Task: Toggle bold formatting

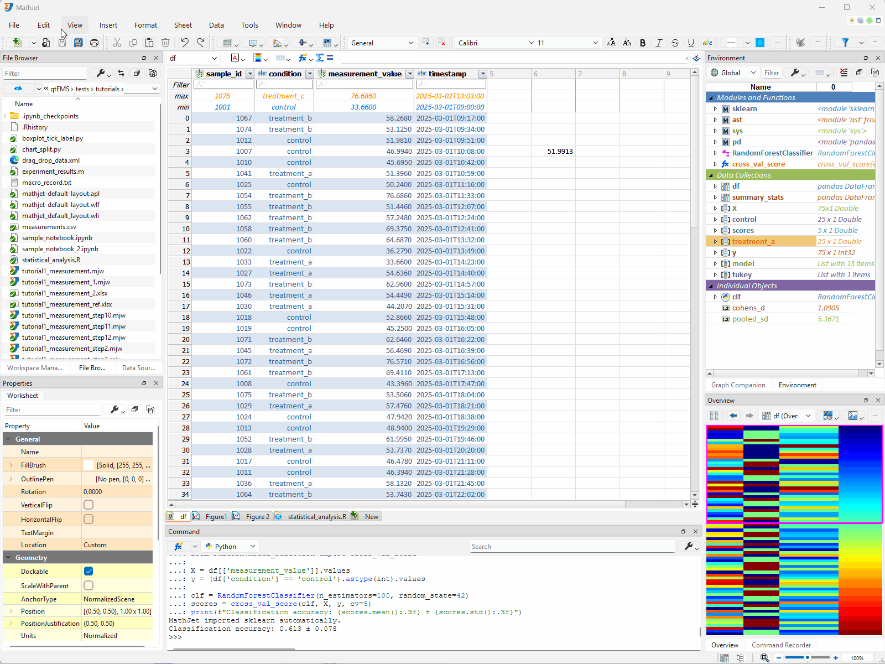Action: 643,43
